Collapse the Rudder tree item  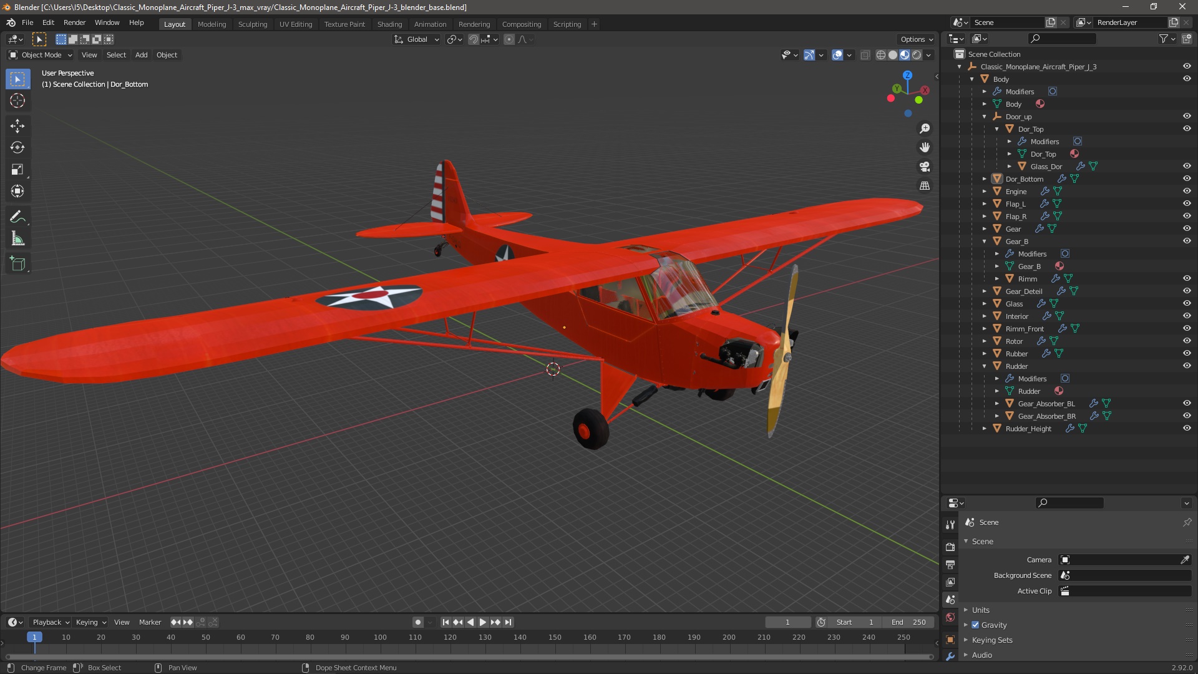click(985, 366)
